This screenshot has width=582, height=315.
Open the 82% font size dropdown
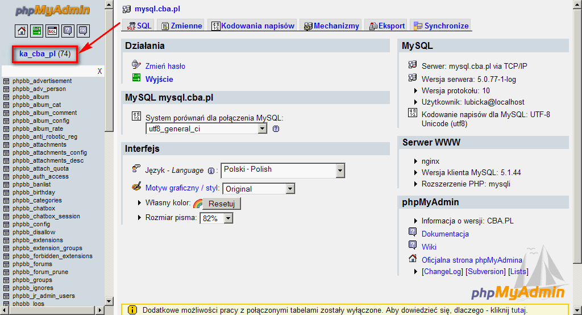tap(217, 218)
